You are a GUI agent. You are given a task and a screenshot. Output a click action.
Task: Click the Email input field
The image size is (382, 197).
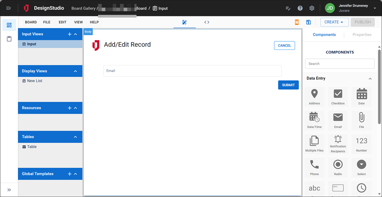coord(193,71)
